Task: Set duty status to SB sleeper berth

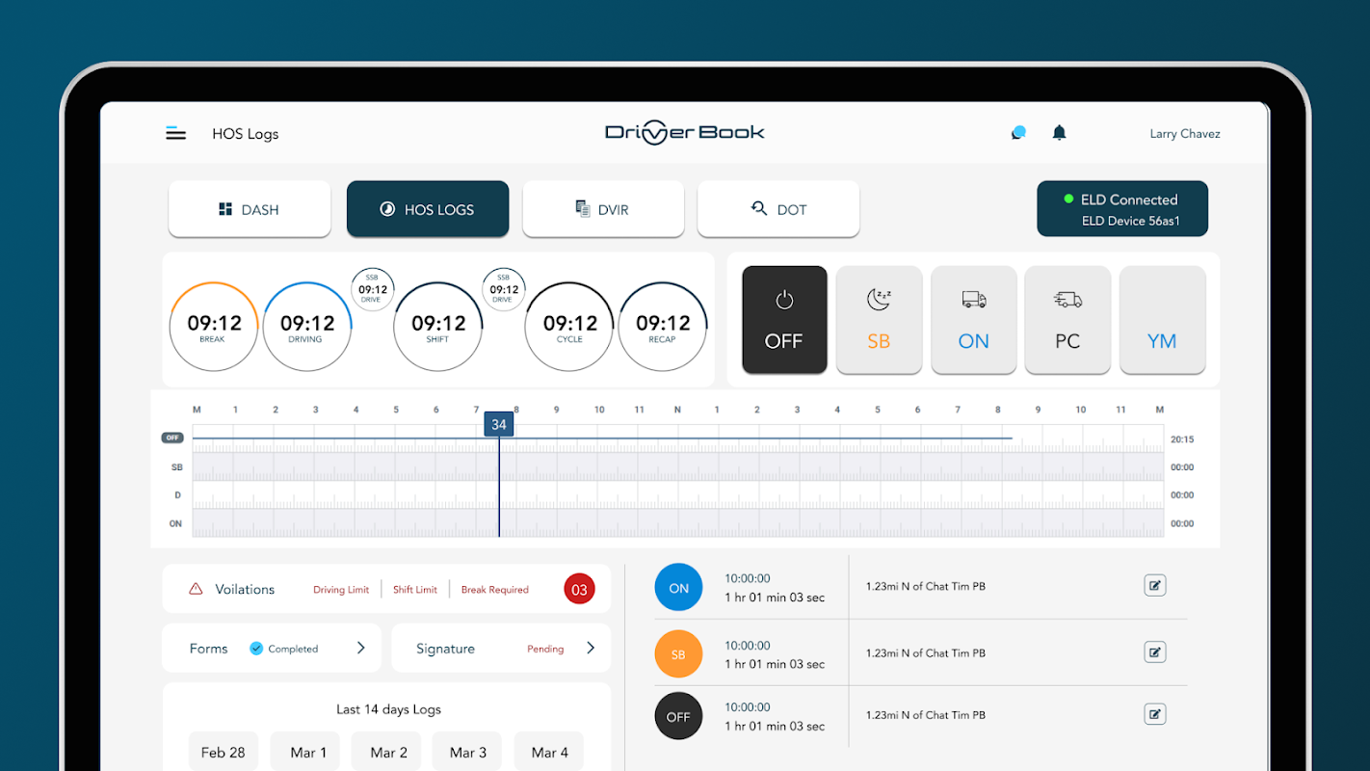Action: (x=879, y=320)
